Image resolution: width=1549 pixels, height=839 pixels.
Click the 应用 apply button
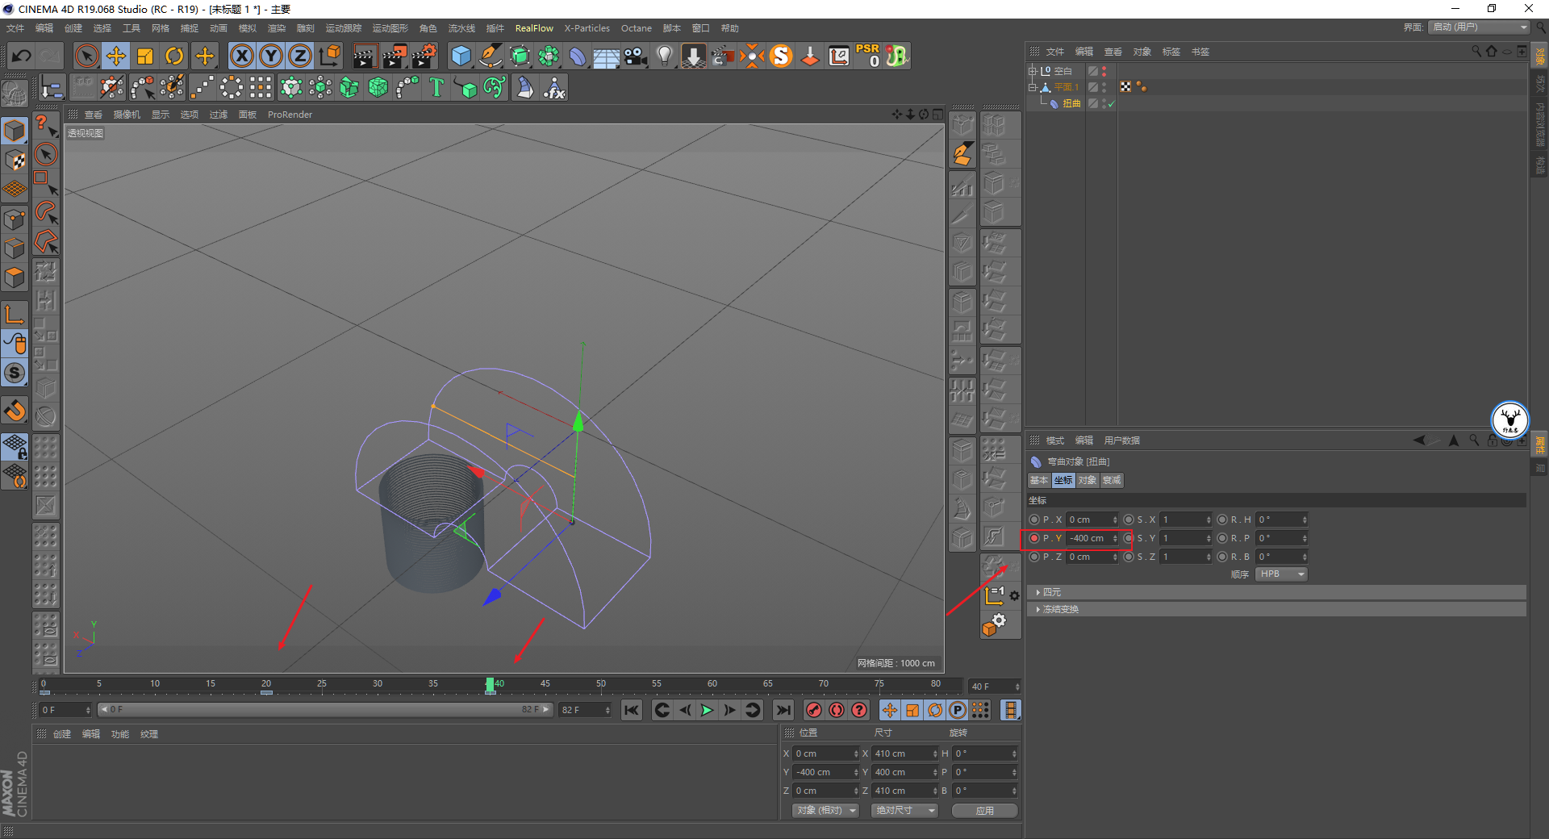click(984, 810)
